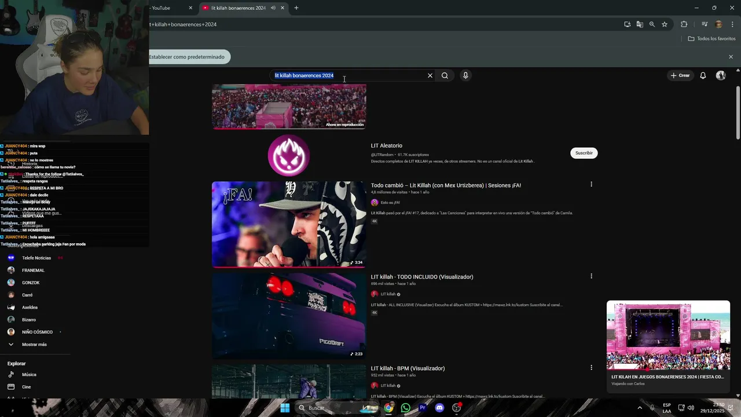Expand subscriptions with Mostrar más
741x417 pixels.
click(35, 344)
